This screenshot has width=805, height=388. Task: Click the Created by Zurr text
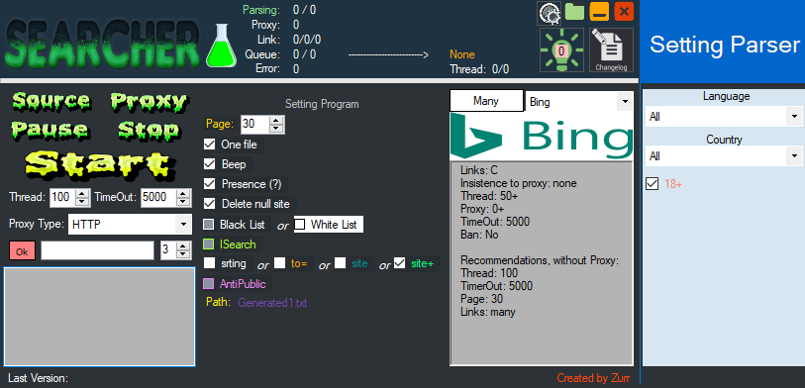point(593,379)
